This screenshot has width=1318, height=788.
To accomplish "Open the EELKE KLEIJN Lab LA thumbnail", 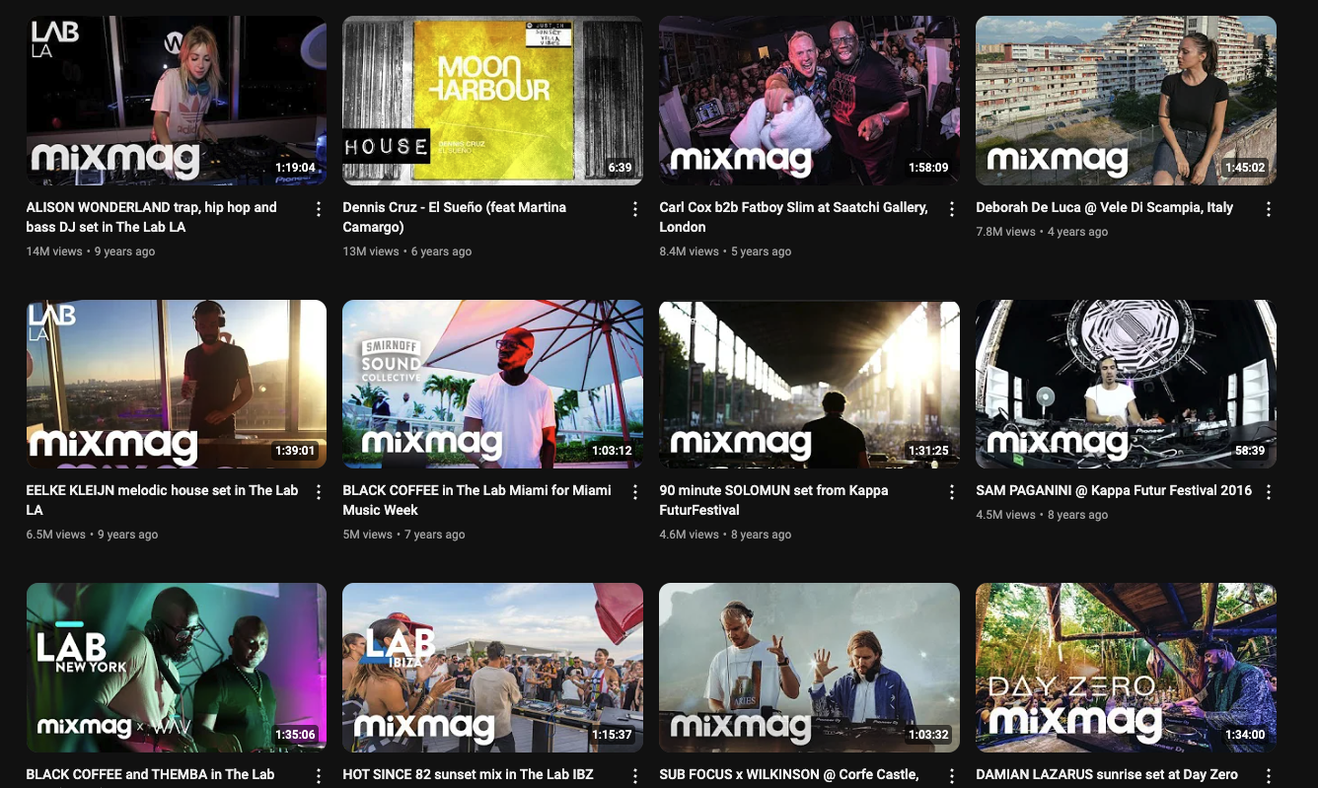I will point(176,384).
